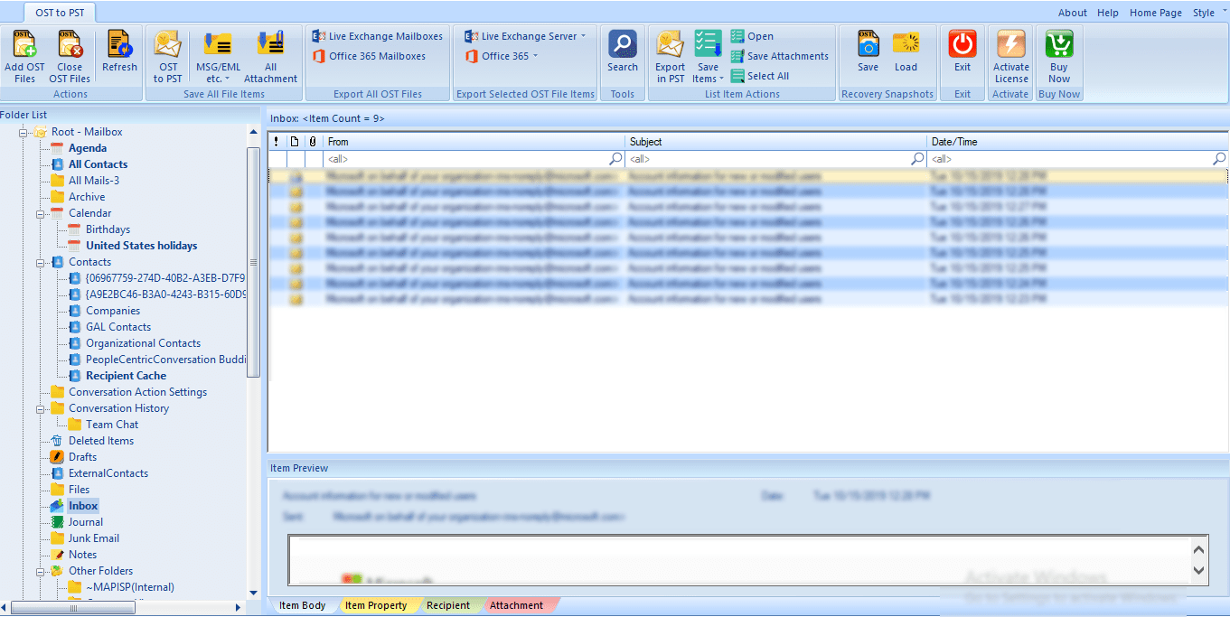The image size is (1230, 617).
Task: Click the All Attachment icon
Action: click(x=270, y=44)
